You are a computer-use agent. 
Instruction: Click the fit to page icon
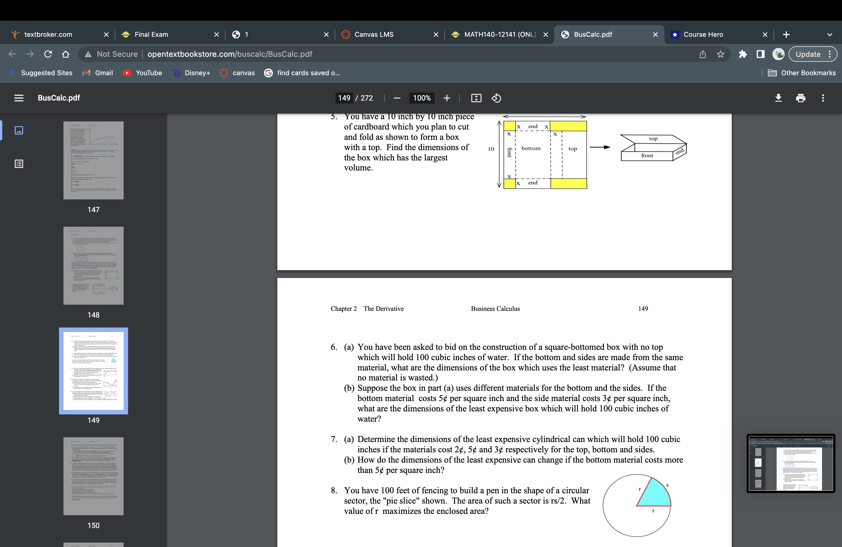[476, 98]
